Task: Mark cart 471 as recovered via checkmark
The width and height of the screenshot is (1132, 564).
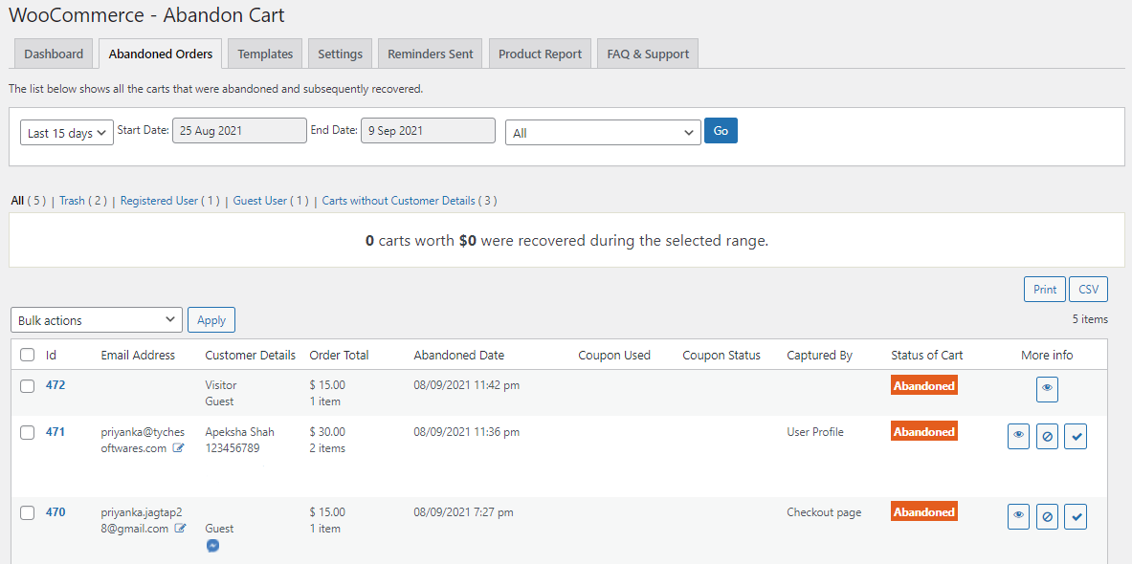Action: point(1076,436)
